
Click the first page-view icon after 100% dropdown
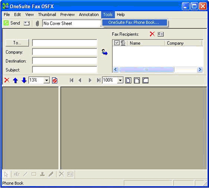(128, 80)
